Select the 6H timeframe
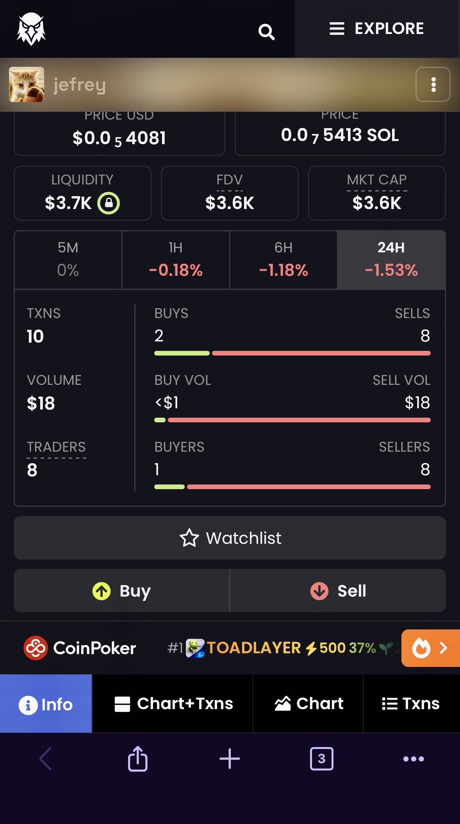 click(283, 260)
